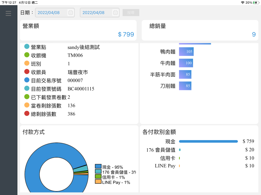Click red dot beside 收銀員
The height and width of the screenshot is (195, 261).
27,71
